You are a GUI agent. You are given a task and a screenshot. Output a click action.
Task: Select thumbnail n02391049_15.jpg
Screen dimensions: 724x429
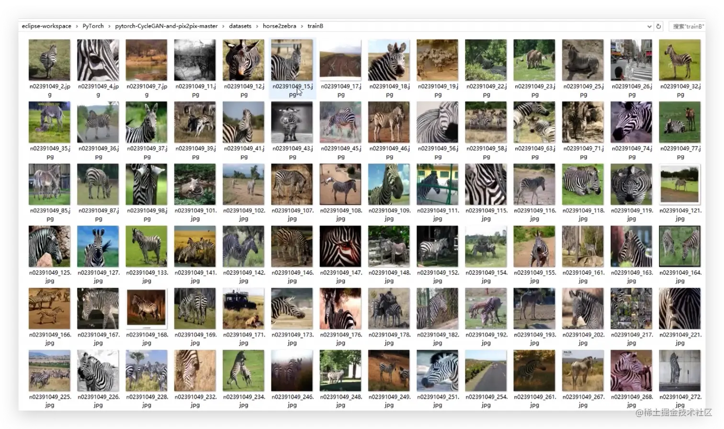292,60
